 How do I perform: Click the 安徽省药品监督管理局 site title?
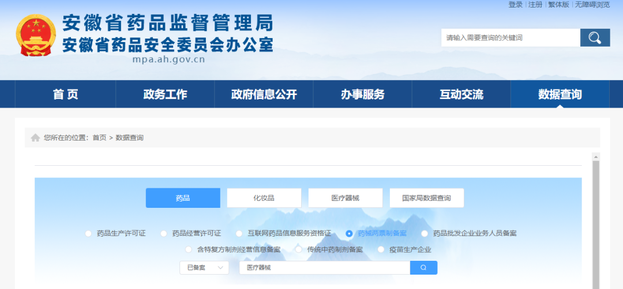(x=168, y=23)
